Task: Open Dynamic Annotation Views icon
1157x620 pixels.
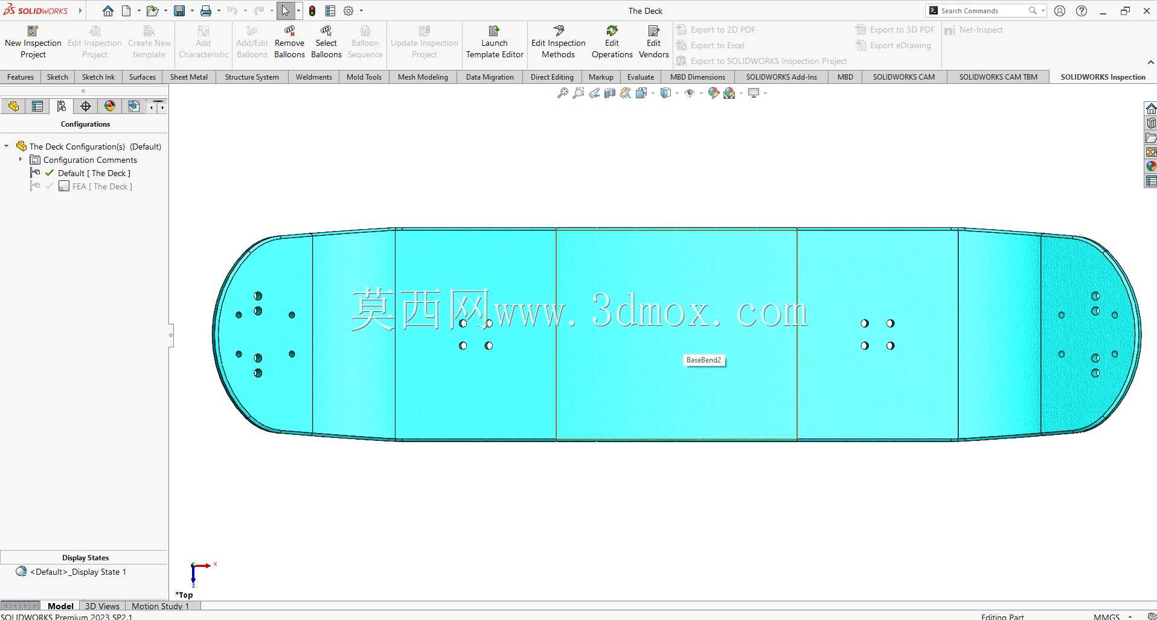Action: (626, 93)
